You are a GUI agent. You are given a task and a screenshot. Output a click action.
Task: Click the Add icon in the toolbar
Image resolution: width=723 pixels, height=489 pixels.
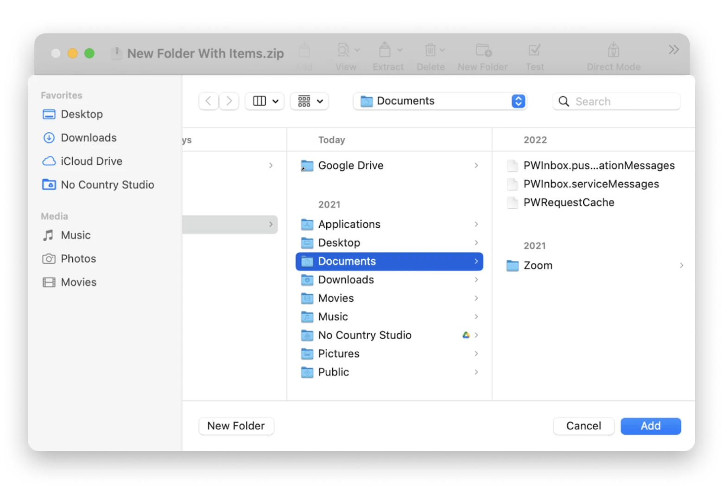click(x=304, y=50)
